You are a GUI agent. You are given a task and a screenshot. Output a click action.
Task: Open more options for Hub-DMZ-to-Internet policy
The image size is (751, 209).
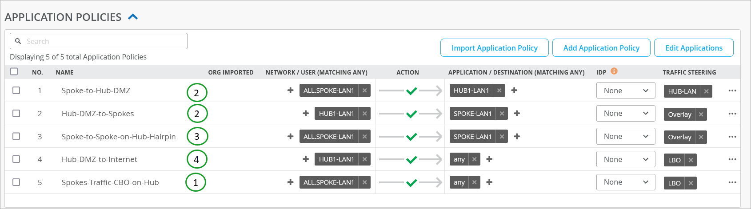732,159
